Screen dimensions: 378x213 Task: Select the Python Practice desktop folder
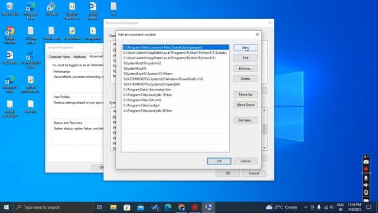click(x=72, y=11)
